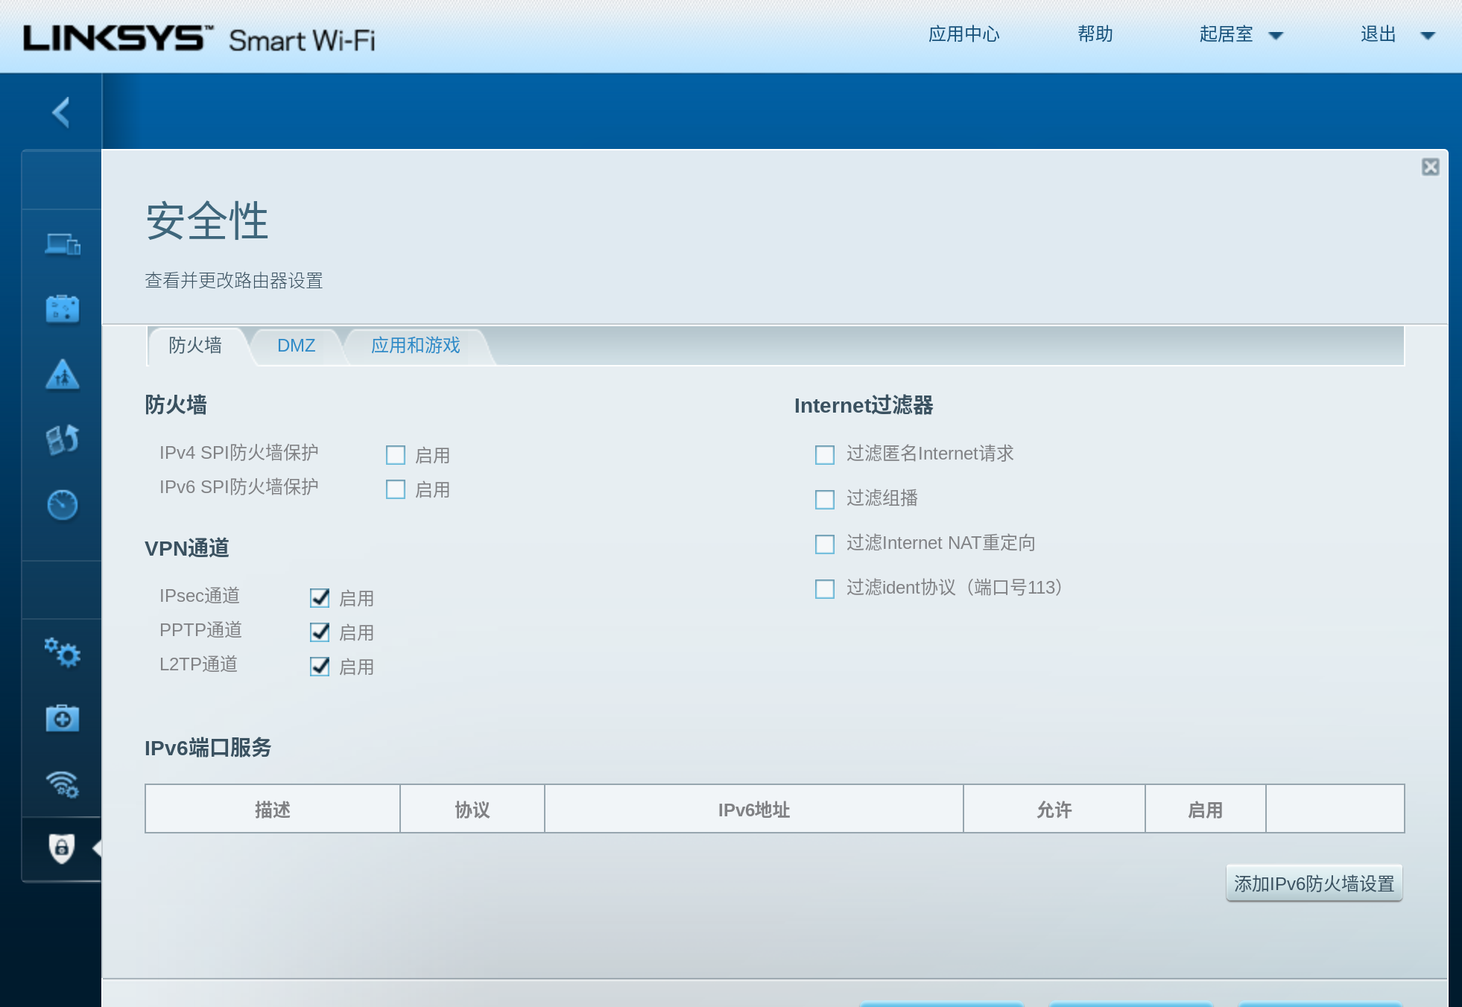Open the Guest Access briefcase icon
This screenshot has height=1007, width=1462.
pos(63,309)
